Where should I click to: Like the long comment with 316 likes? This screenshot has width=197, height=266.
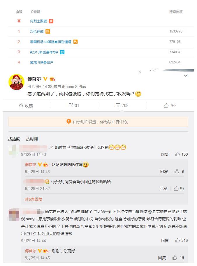(x=177, y=240)
